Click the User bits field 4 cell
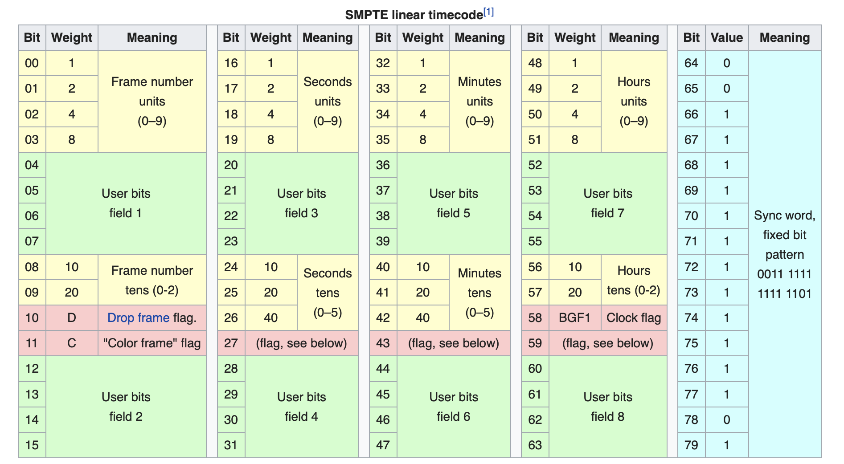844x464 pixels. pos(302,407)
